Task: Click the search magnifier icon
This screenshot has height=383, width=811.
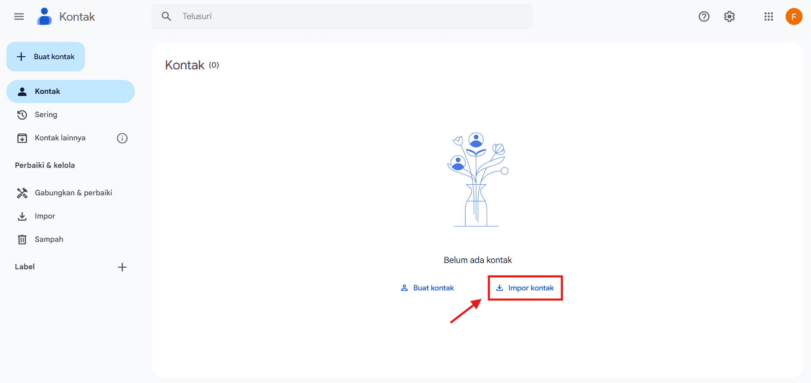Action: coord(166,16)
